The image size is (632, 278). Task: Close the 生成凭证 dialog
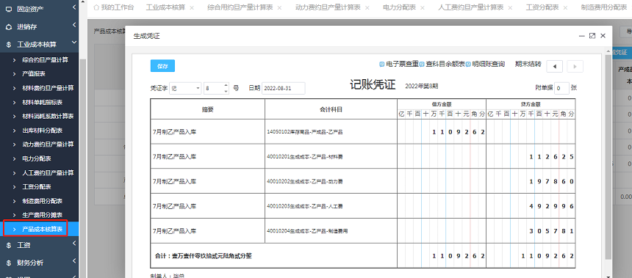pos(603,36)
